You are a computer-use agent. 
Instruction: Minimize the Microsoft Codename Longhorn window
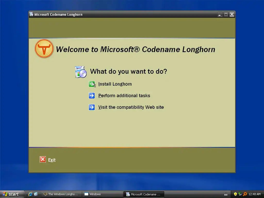pyautogui.click(x=220, y=14)
